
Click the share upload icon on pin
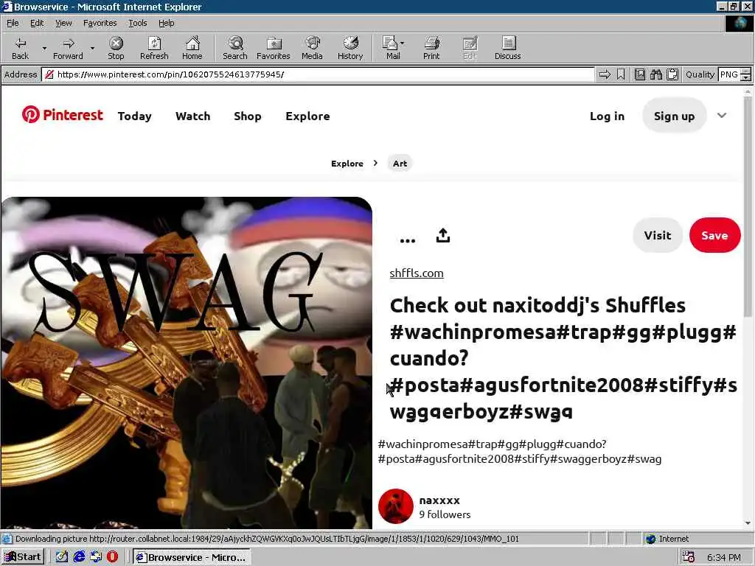pos(443,235)
